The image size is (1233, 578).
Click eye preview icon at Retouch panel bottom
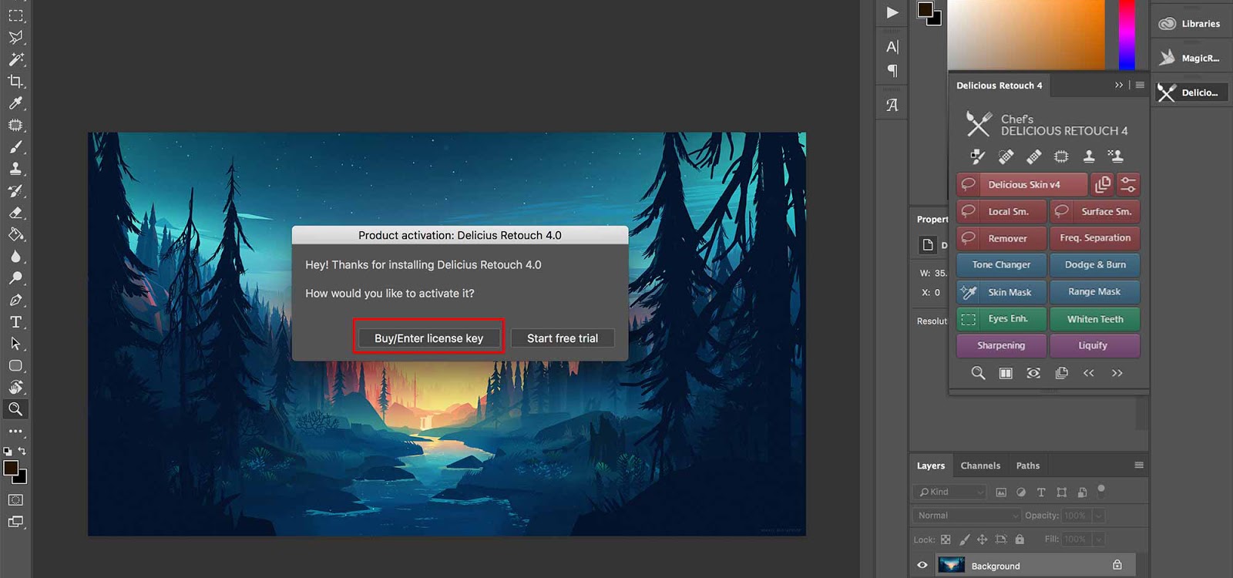pyautogui.click(x=1033, y=373)
